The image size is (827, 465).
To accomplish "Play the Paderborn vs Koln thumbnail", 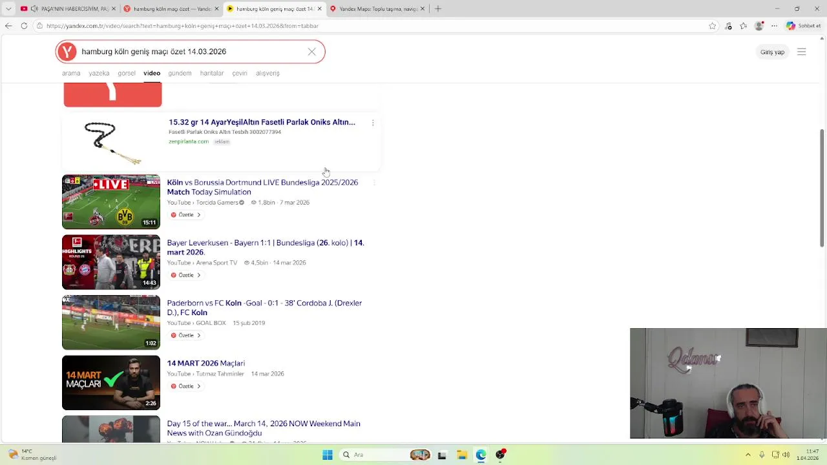I will click(111, 322).
